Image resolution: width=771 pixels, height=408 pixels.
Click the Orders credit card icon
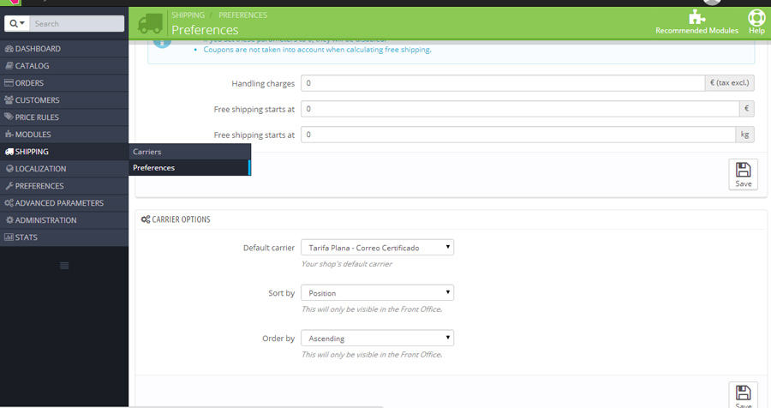coord(9,82)
